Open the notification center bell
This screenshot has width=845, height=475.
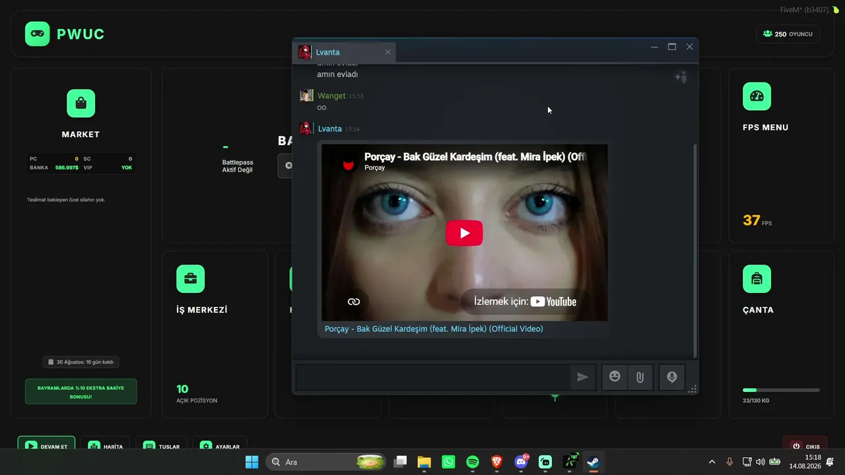[830, 462]
